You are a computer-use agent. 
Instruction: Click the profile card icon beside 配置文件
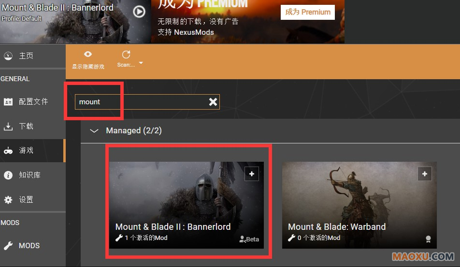click(8, 102)
